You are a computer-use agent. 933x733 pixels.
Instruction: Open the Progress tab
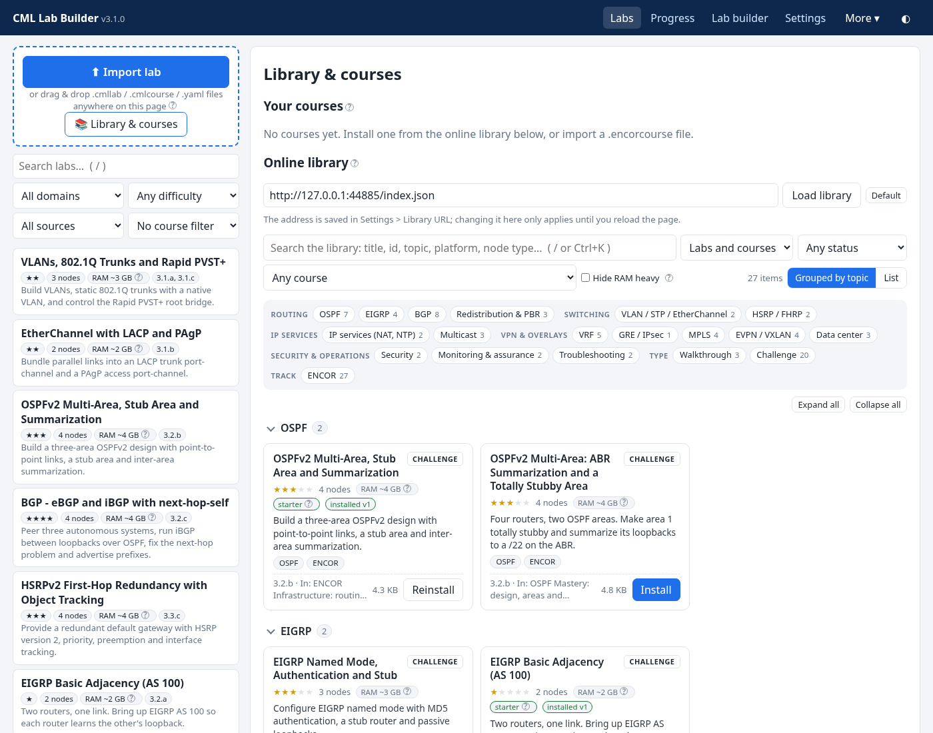(672, 18)
